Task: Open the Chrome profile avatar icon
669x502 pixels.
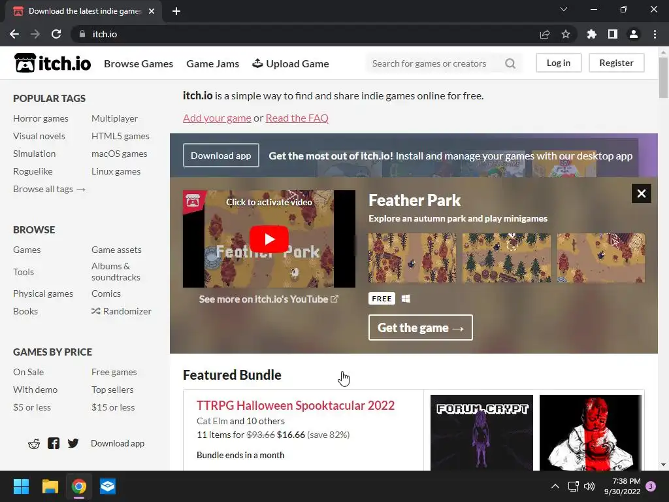Action: [634, 34]
